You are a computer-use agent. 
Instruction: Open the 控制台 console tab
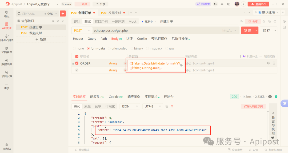(x=169, y=97)
